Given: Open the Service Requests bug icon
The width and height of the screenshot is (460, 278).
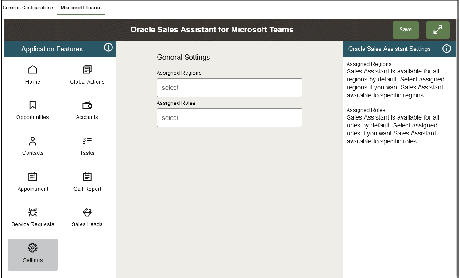Looking at the screenshot, I should pos(33,212).
